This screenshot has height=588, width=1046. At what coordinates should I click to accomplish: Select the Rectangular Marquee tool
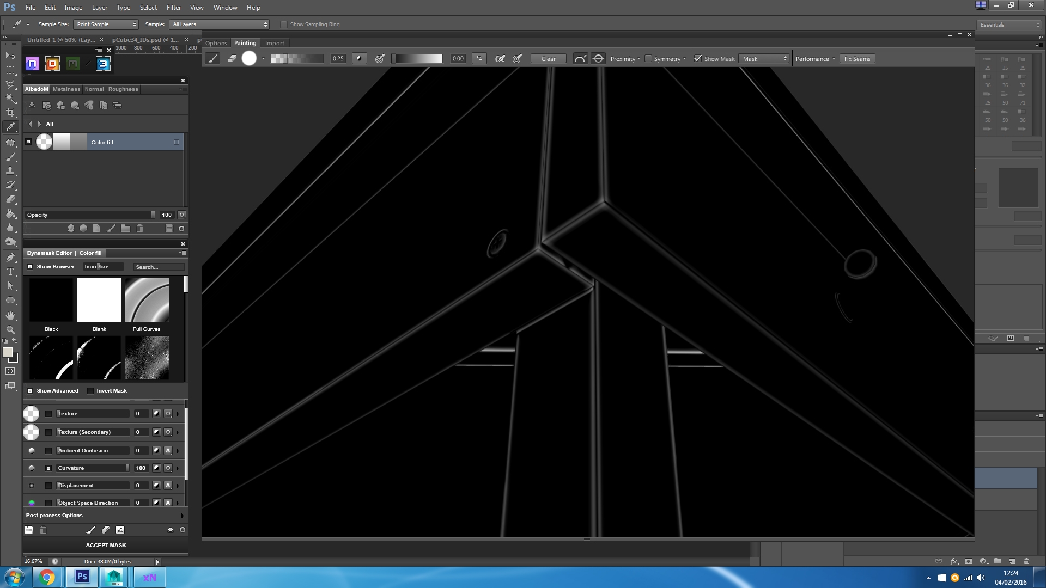(10, 70)
